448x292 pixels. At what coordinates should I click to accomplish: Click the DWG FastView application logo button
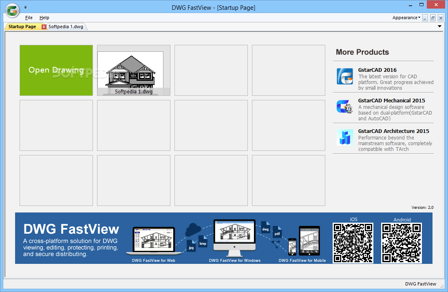click(12, 11)
